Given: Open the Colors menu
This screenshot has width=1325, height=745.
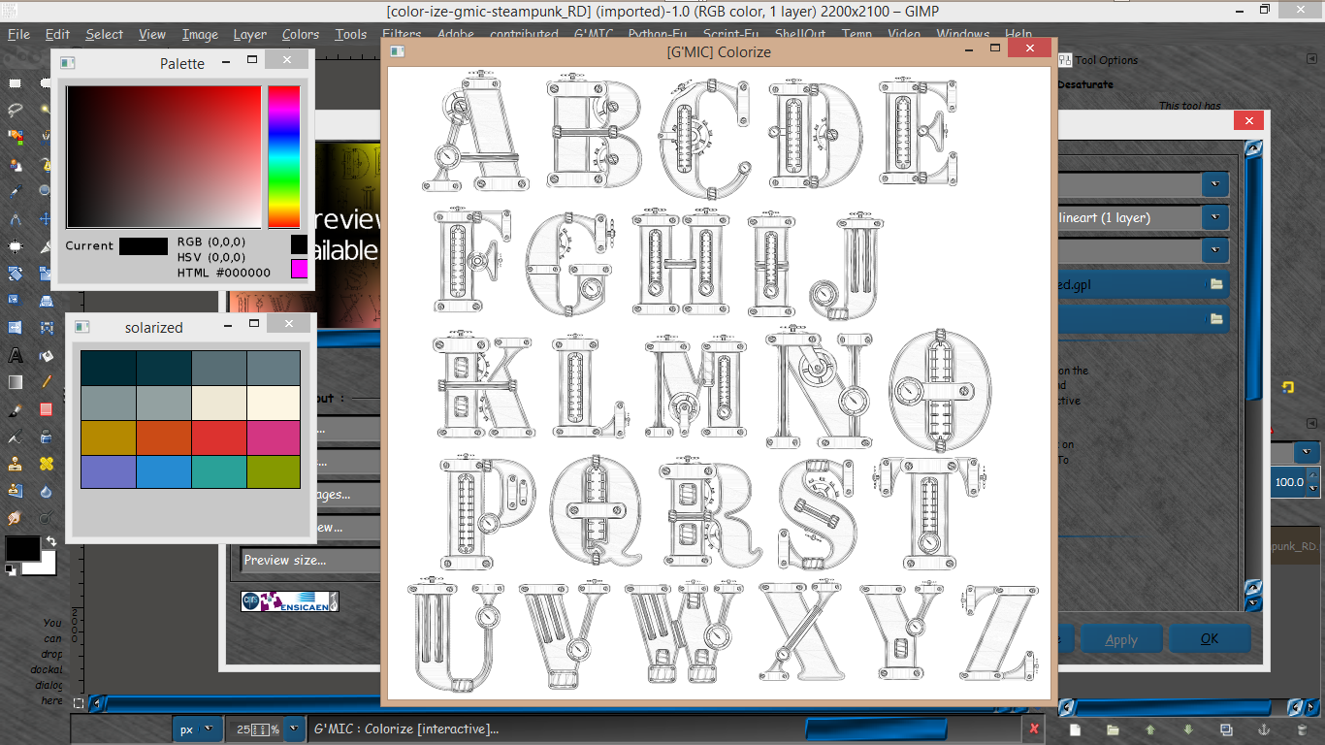Looking at the screenshot, I should (x=301, y=34).
